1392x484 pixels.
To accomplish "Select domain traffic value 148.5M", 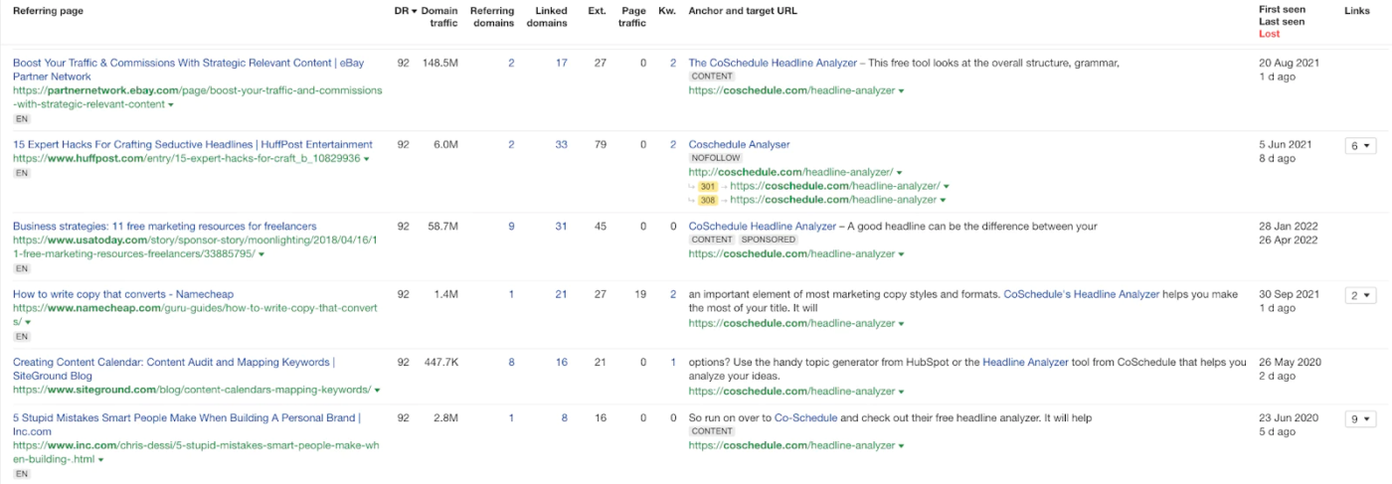I will pos(439,63).
